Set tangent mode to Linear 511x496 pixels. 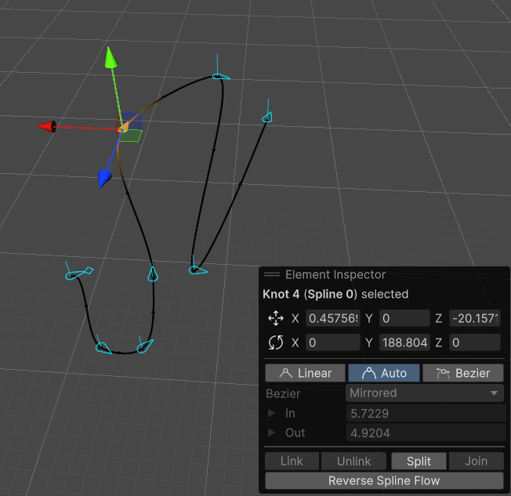[305, 373]
